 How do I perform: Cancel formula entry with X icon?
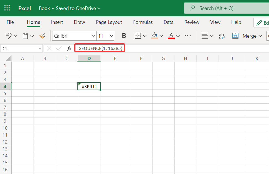49,48
